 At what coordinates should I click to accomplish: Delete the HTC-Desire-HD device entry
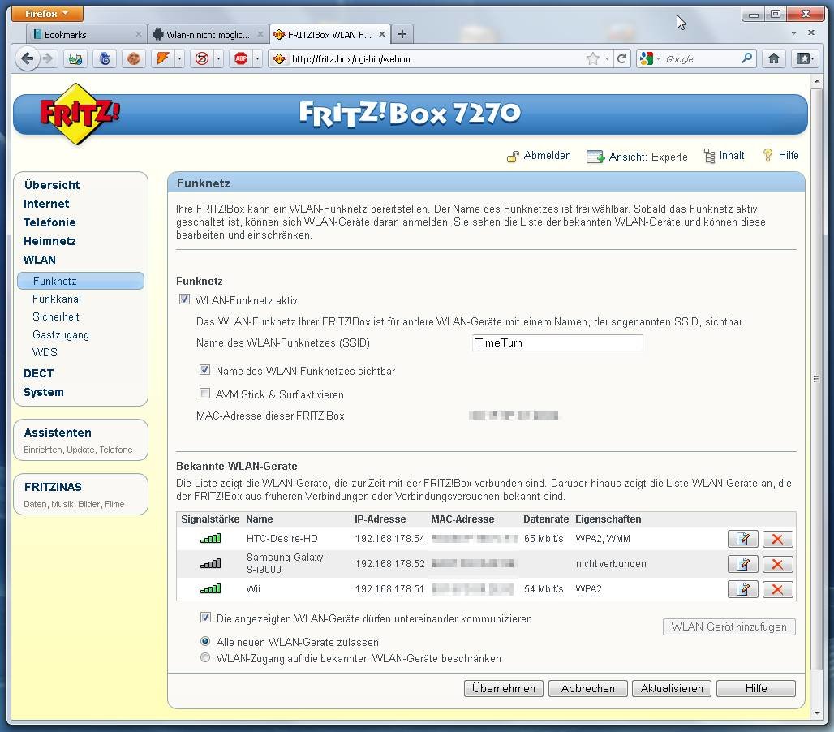[x=778, y=539]
